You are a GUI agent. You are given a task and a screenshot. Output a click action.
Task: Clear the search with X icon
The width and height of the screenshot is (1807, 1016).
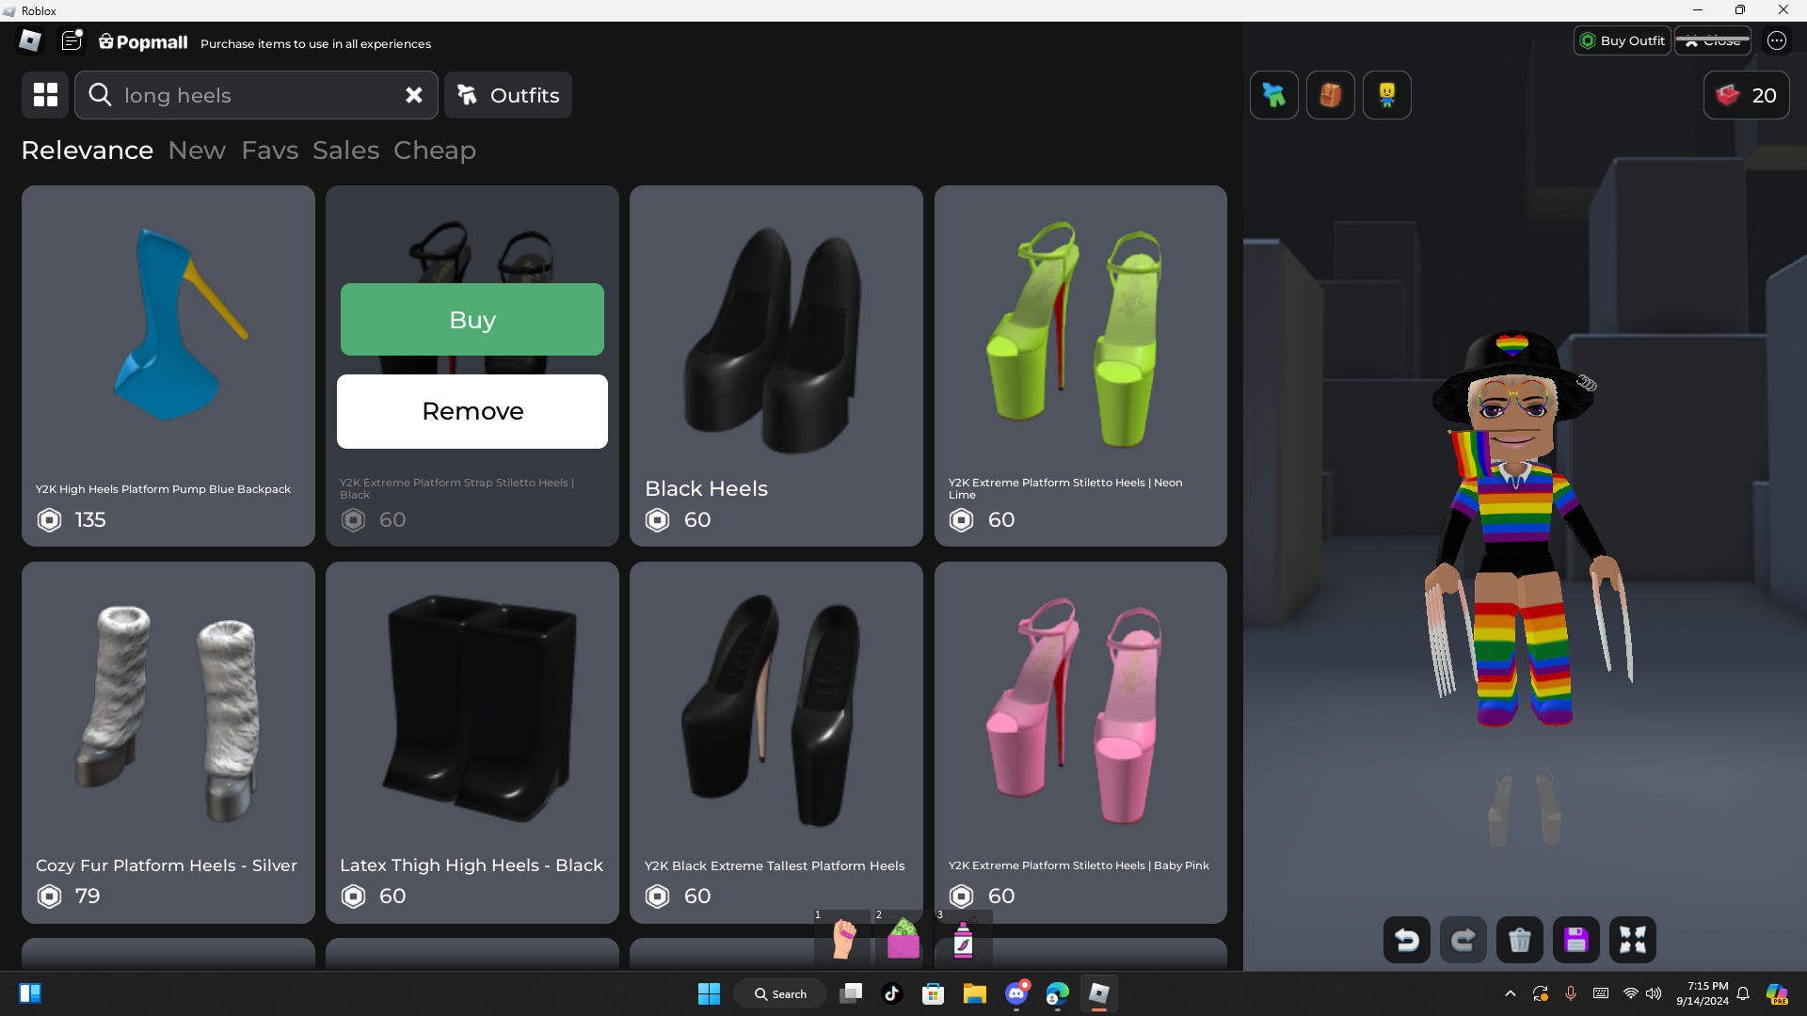pyautogui.click(x=413, y=95)
